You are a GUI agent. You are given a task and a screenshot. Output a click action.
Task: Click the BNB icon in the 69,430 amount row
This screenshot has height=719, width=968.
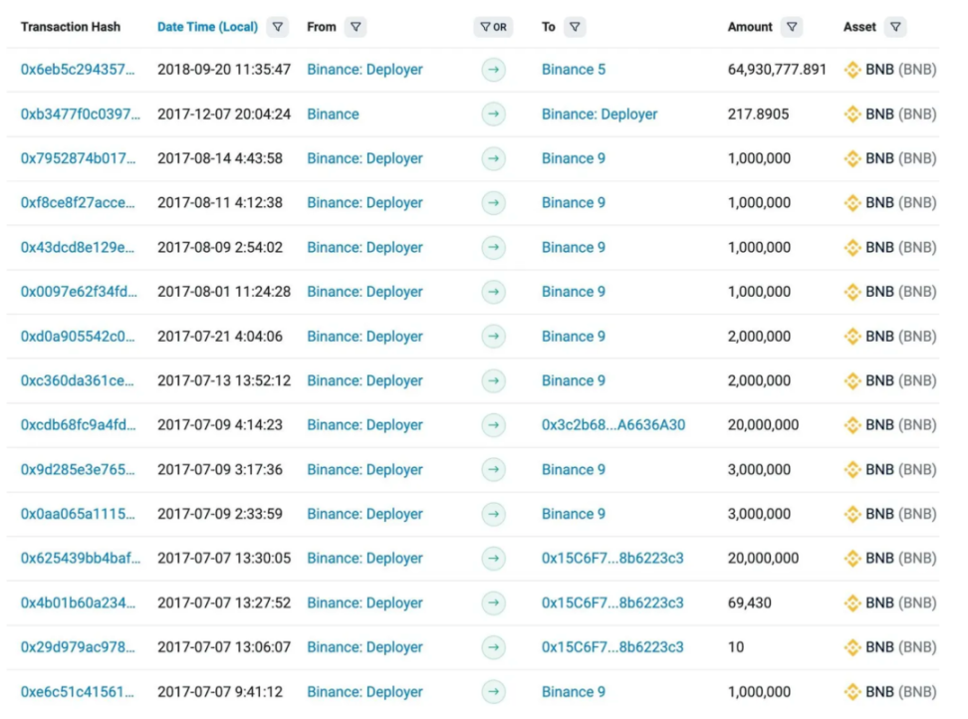(851, 603)
